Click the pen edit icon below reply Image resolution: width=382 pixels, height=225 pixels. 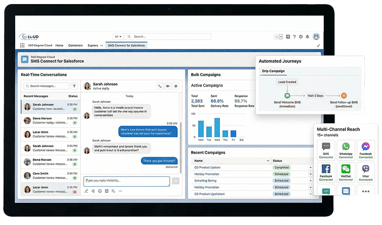[x=86, y=191]
